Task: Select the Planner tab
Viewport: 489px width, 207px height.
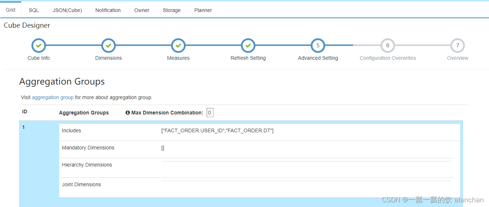Action: (203, 10)
